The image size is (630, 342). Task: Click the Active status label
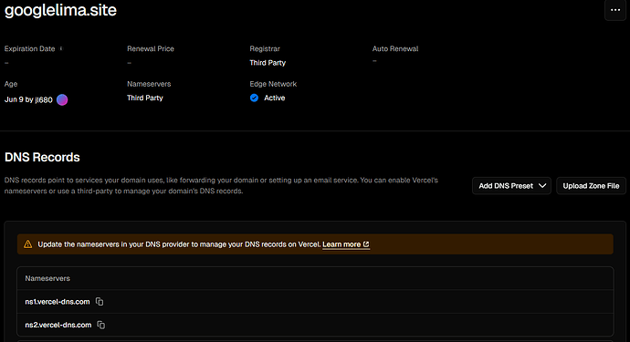pyautogui.click(x=275, y=98)
